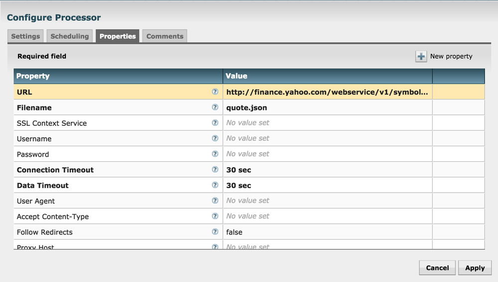Cancel the processor configuration

437,268
